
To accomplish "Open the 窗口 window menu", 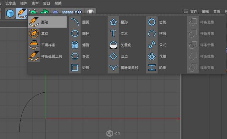I will coord(46,3).
